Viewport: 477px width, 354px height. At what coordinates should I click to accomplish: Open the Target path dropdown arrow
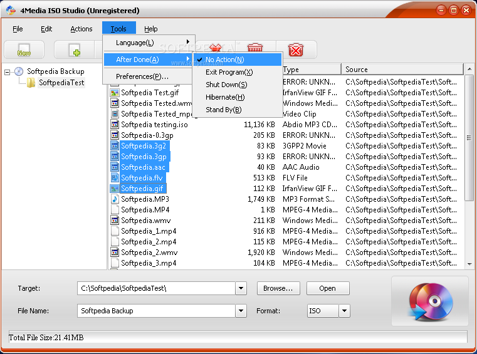[241, 288]
